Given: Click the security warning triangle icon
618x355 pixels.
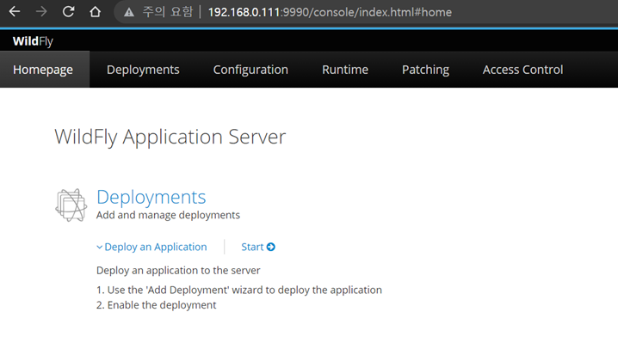Looking at the screenshot, I should point(129,12).
